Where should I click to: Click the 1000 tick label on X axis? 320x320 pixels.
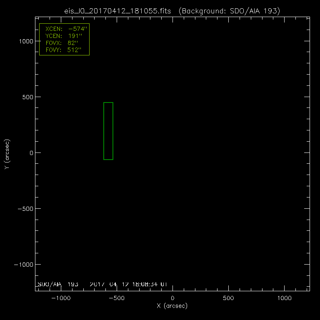pos(284,298)
